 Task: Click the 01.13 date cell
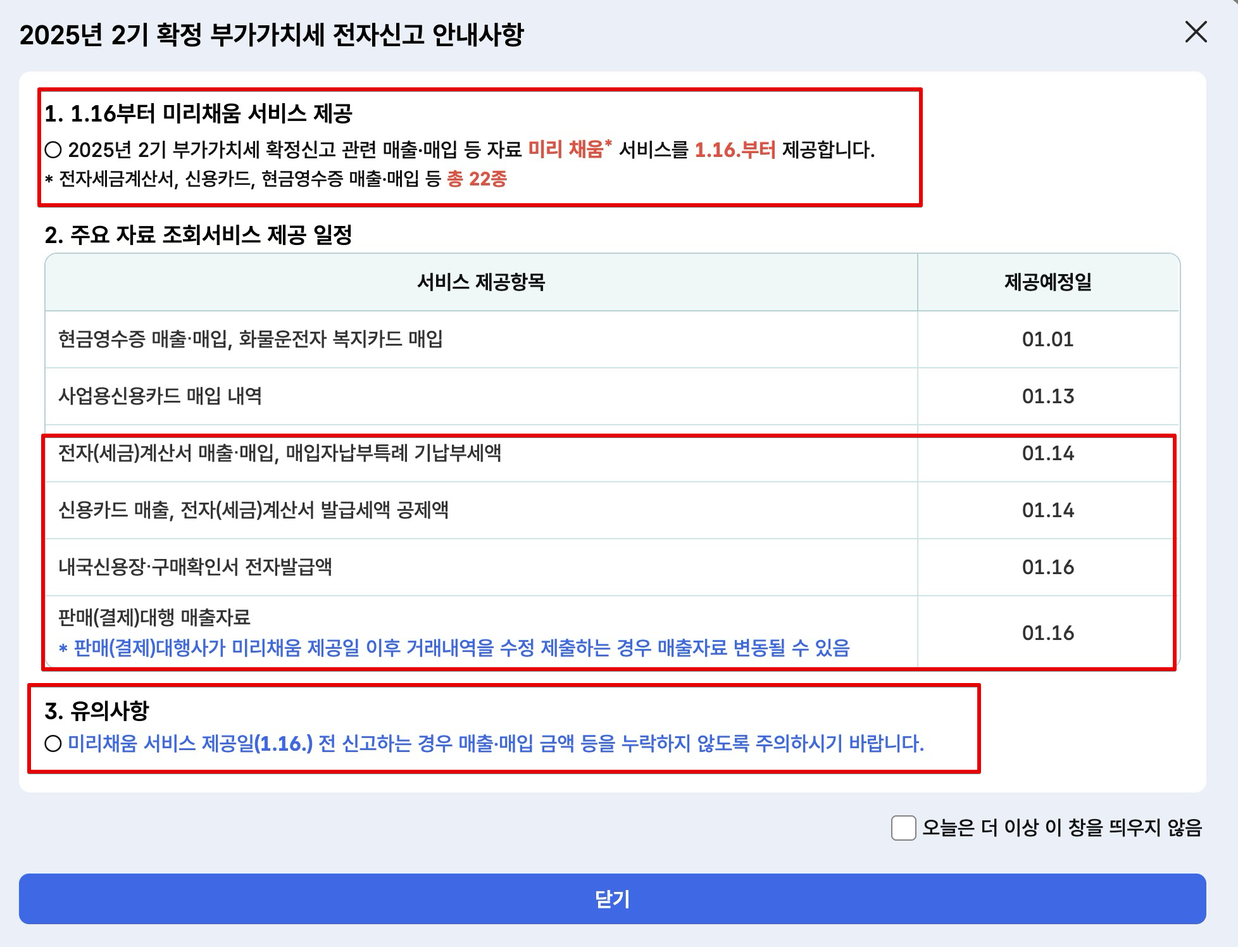(1047, 396)
